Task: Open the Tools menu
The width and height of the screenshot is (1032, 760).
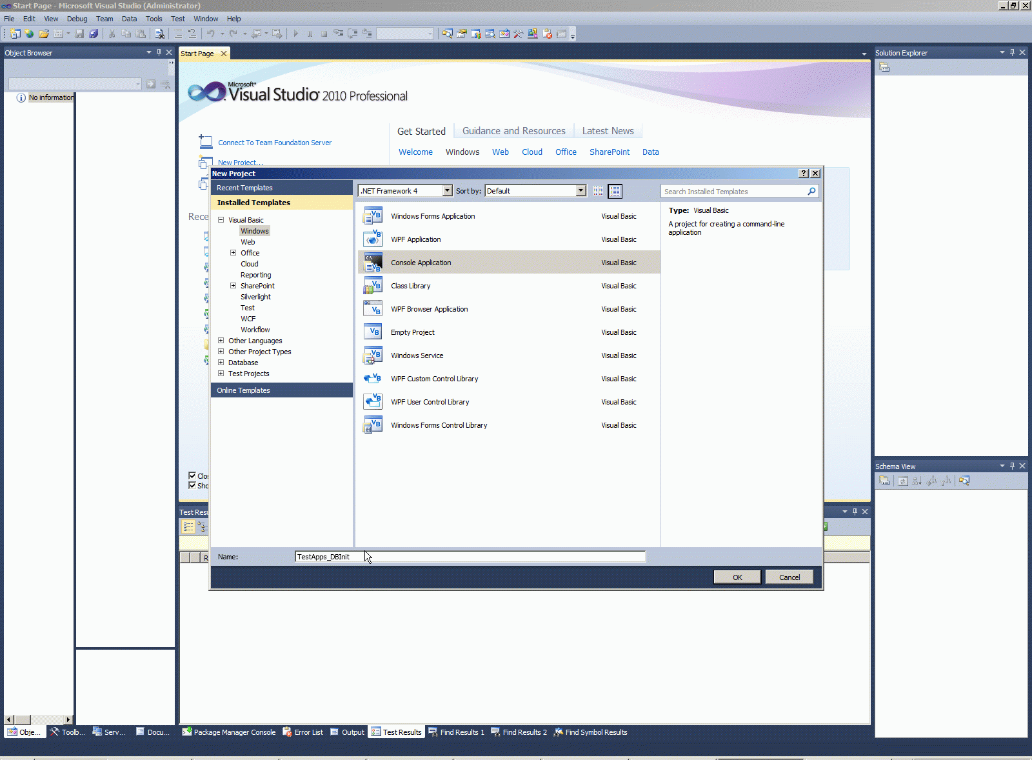Action: (x=154, y=19)
